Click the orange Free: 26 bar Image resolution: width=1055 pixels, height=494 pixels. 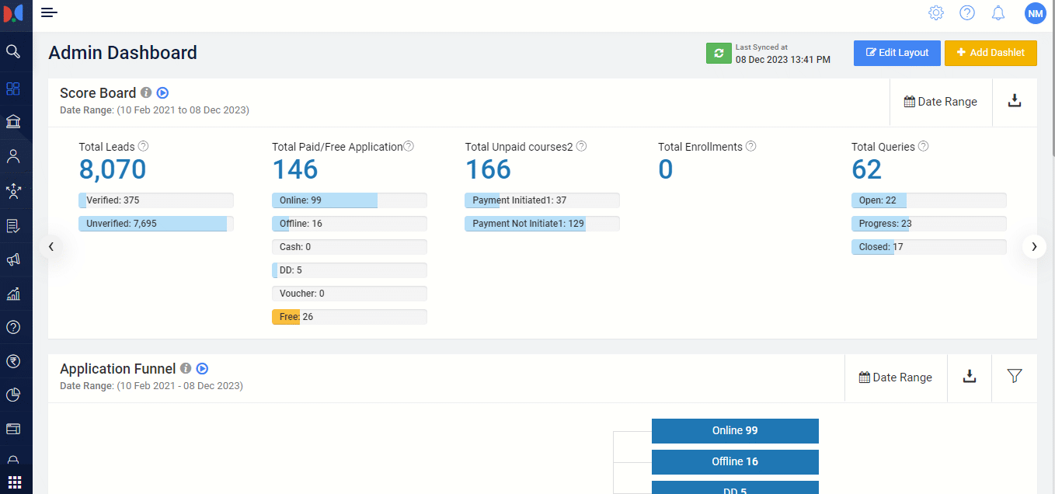[x=350, y=317]
